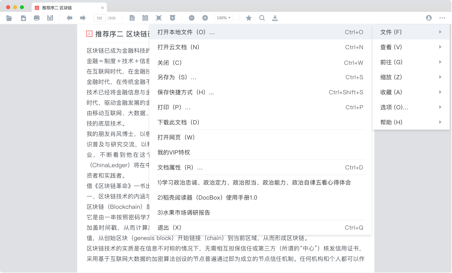Expand the 帮助 (H) submenu
This screenshot has height=273, width=452.
411,122
